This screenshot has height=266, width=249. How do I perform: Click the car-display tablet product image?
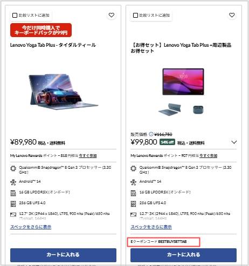[63, 92]
